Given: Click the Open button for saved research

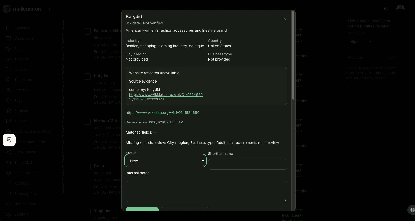Looking at the screenshot, I should [356, 42].
